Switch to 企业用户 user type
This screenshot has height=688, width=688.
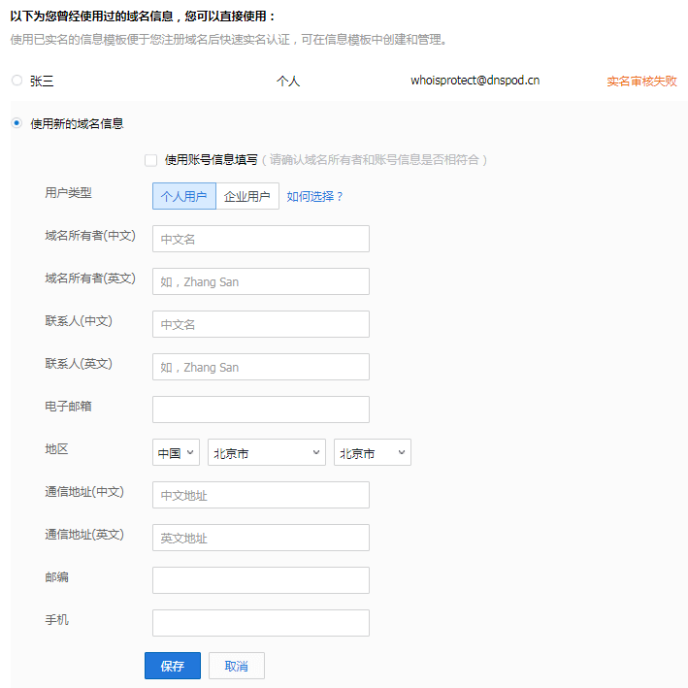coord(247,196)
